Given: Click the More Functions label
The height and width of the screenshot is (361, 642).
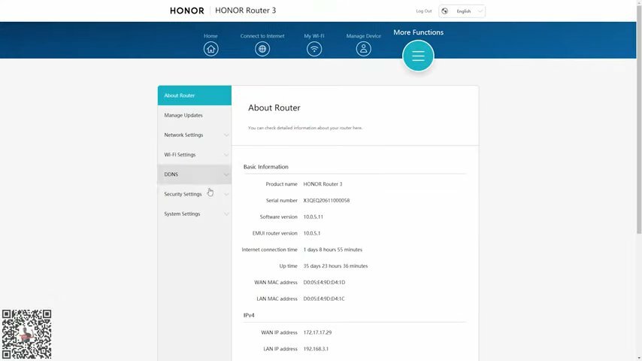Looking at the screenshot, I should coord(418,32).
